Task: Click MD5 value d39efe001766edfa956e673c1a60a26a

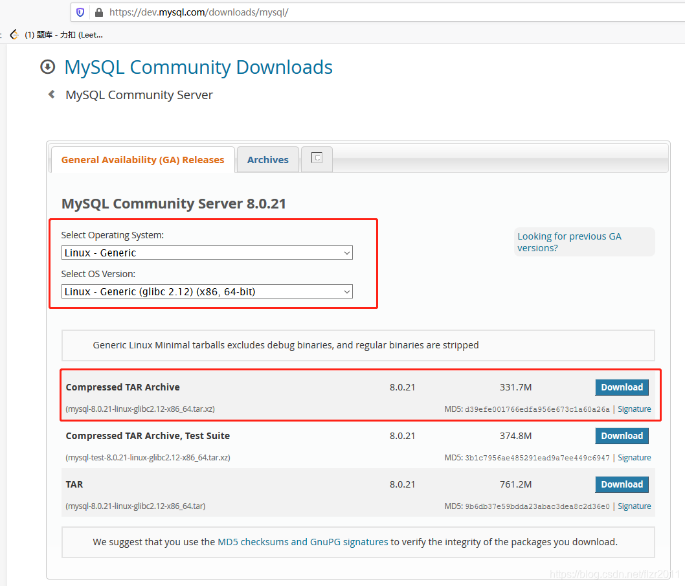Action: [x=537, y=409]
